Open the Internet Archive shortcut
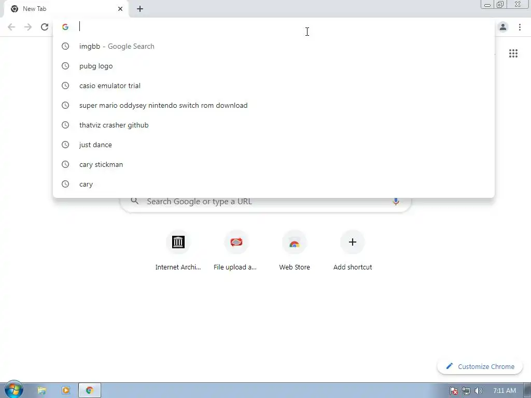The height and width of the screenshot is (398, 531). coord(178,250)
